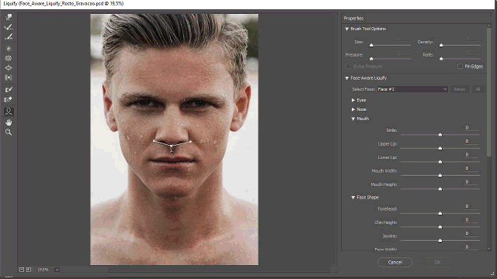Enable the Pin Edges checkbox
The width and height of the screenshot is (497, 279).
[x=460, y=66]
